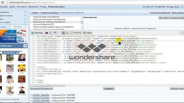Open Иришка's avatar thumbnail

coord(10,68)
